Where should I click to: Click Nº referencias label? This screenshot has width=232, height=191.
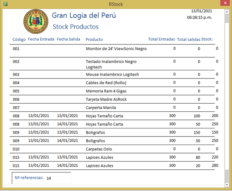tap(29, 178)
